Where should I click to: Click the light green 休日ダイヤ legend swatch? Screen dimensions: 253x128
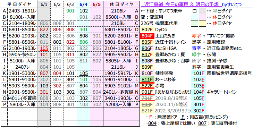tap(195, 23)
